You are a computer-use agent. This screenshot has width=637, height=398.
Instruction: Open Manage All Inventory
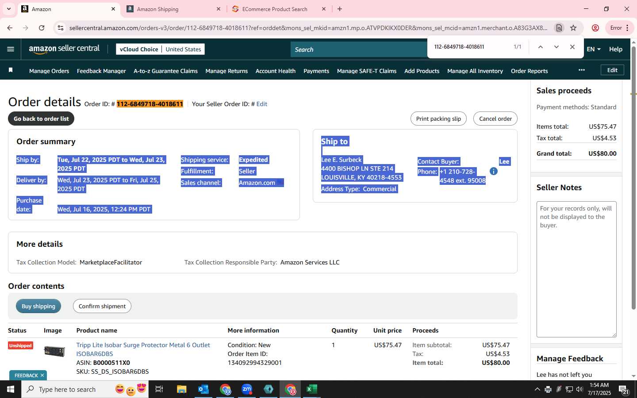[475, 71]
